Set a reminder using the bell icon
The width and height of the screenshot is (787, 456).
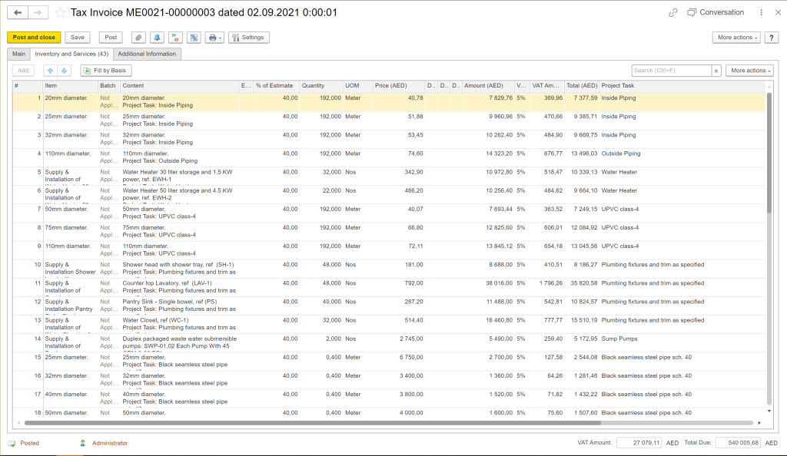[157, 38]
